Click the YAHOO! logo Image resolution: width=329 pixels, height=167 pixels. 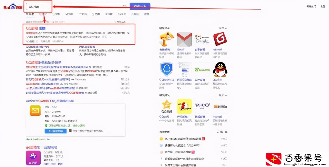[202, 105]
